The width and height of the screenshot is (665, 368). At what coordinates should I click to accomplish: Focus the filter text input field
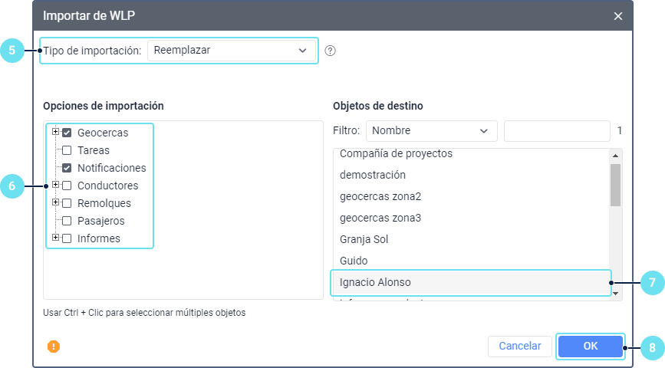[x=556, y=131]
